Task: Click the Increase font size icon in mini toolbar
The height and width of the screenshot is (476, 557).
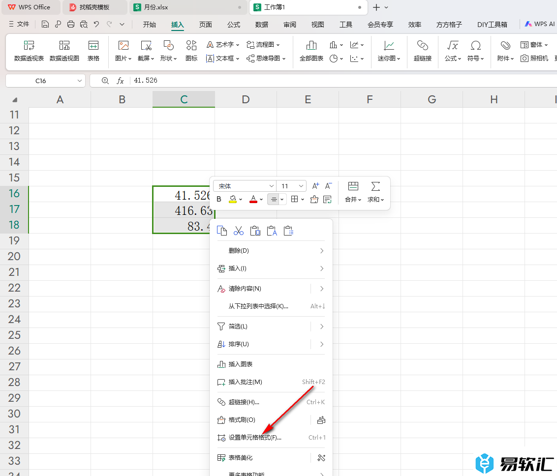Action: [x=315, y=186]
